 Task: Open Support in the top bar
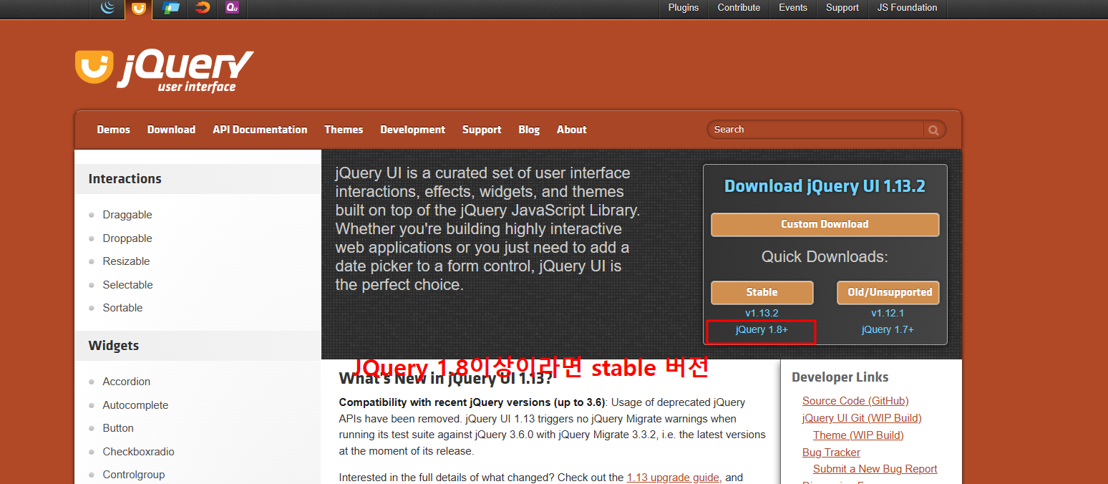click(x=842, y=8)
